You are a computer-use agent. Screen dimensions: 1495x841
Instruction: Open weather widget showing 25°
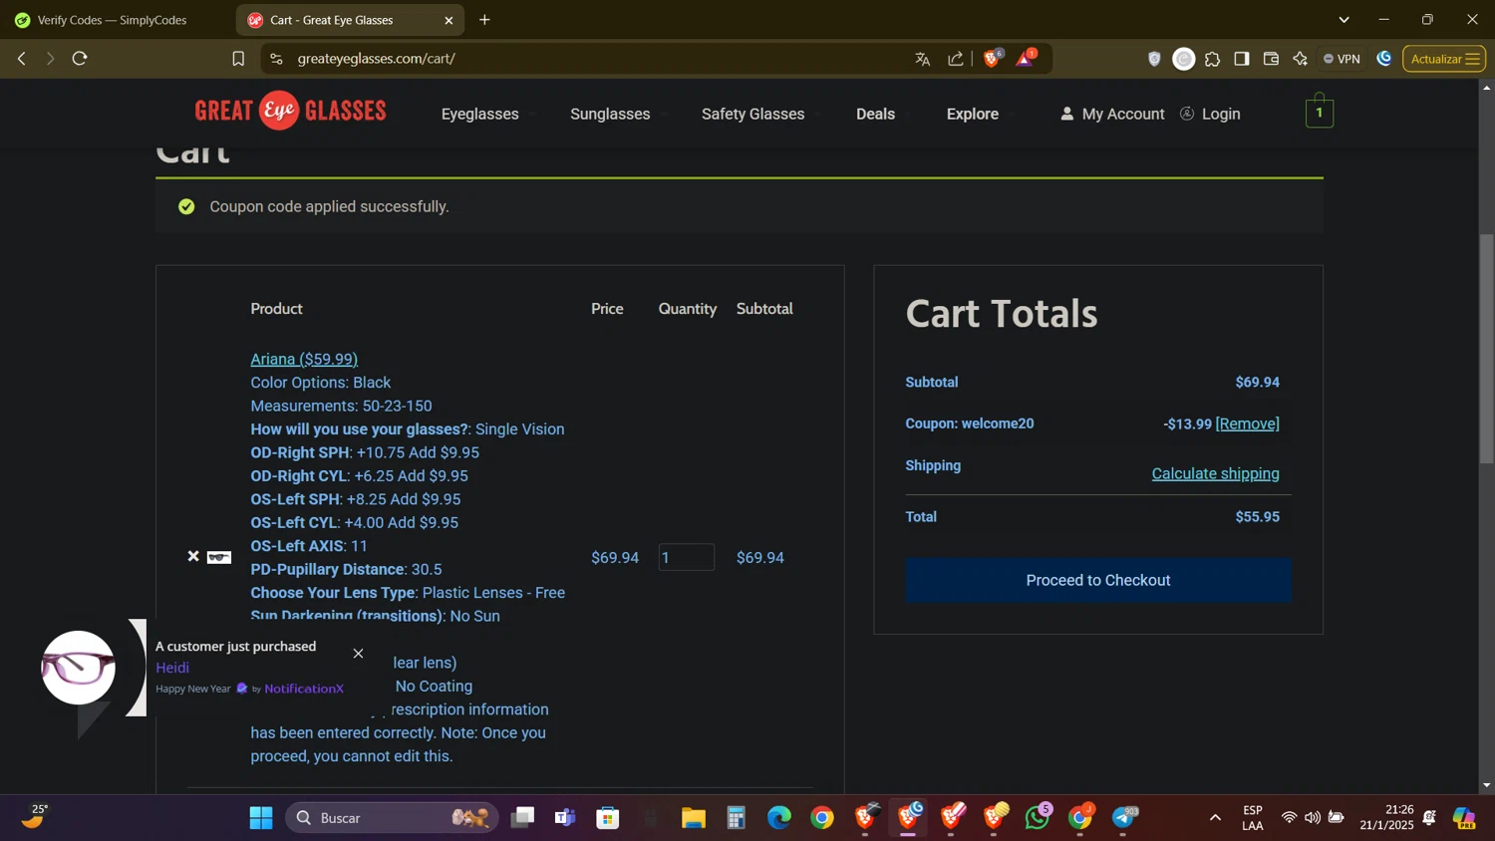point(33,818)
